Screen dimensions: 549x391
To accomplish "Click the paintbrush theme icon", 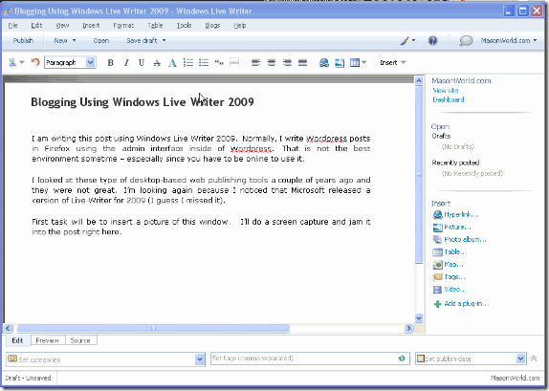I will point(405,40).
